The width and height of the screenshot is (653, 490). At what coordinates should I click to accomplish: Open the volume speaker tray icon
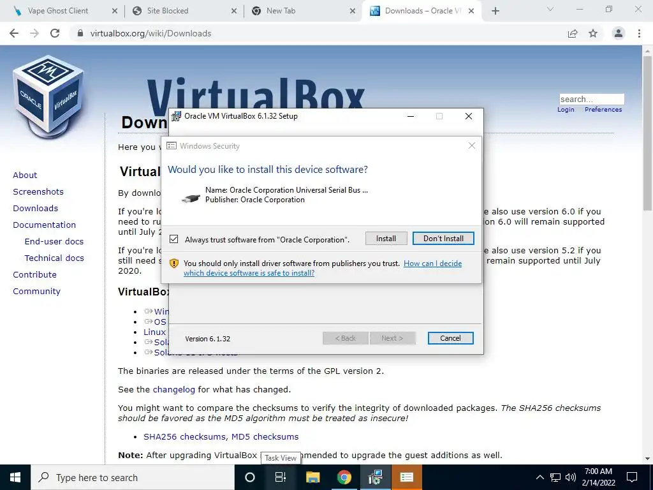(x=571, y=477)
